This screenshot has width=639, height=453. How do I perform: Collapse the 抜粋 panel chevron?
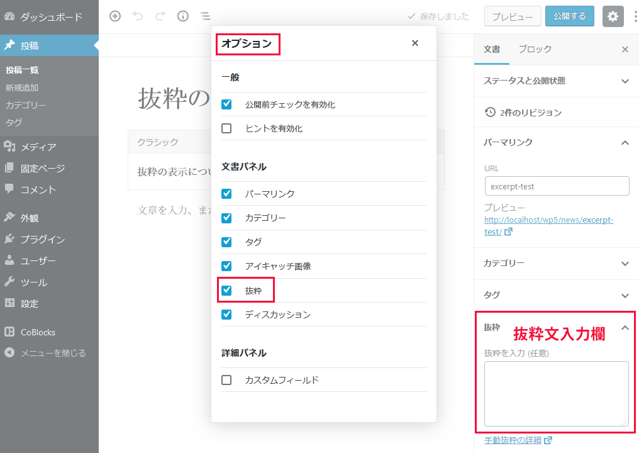pos(625,328)
